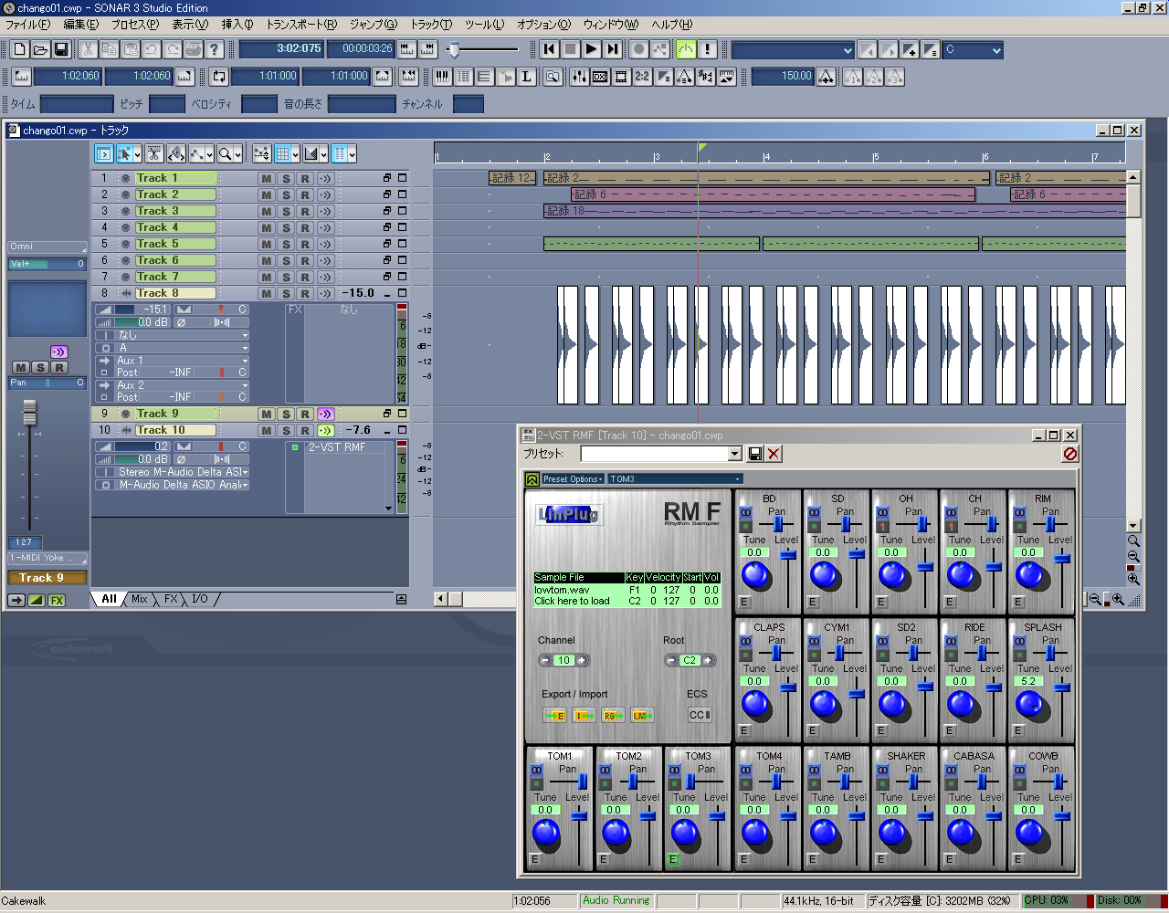Viewport: 1169px width, 913px height.
Task: Click the CC button under ECS
Action: (x=700, y=715)
